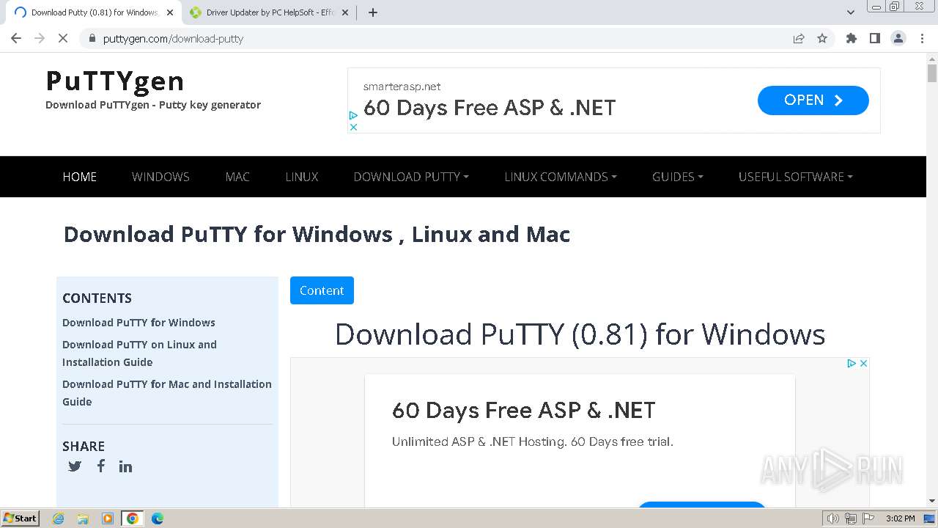
Task: Open Download PuTTY on Linux guide link
Action: coord(139,353)
